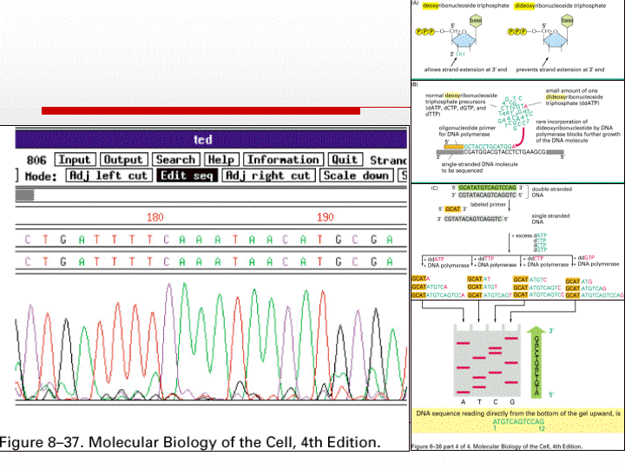The image size is (625, 469).
Task: Switch mode to Adj right cut
Action: coord(267,175)
